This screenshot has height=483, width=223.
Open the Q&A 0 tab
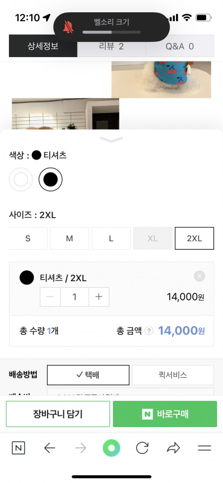click(x=180, y=46)
